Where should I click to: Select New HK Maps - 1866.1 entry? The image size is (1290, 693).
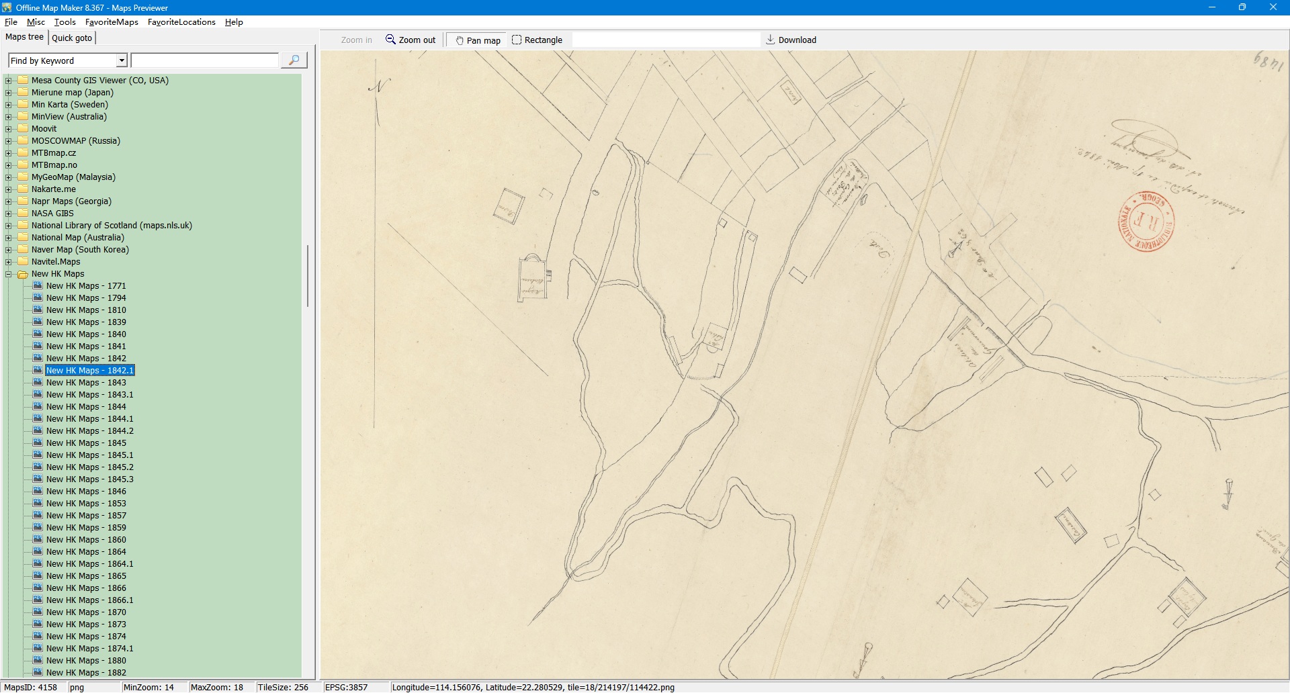point(89,600)
